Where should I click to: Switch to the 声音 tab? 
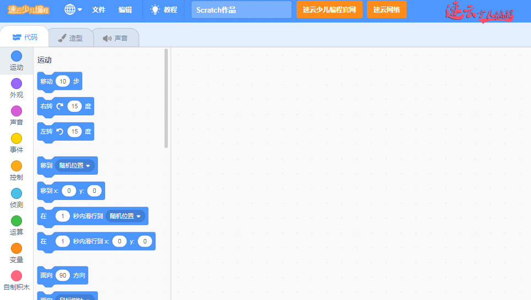[116, 38]
